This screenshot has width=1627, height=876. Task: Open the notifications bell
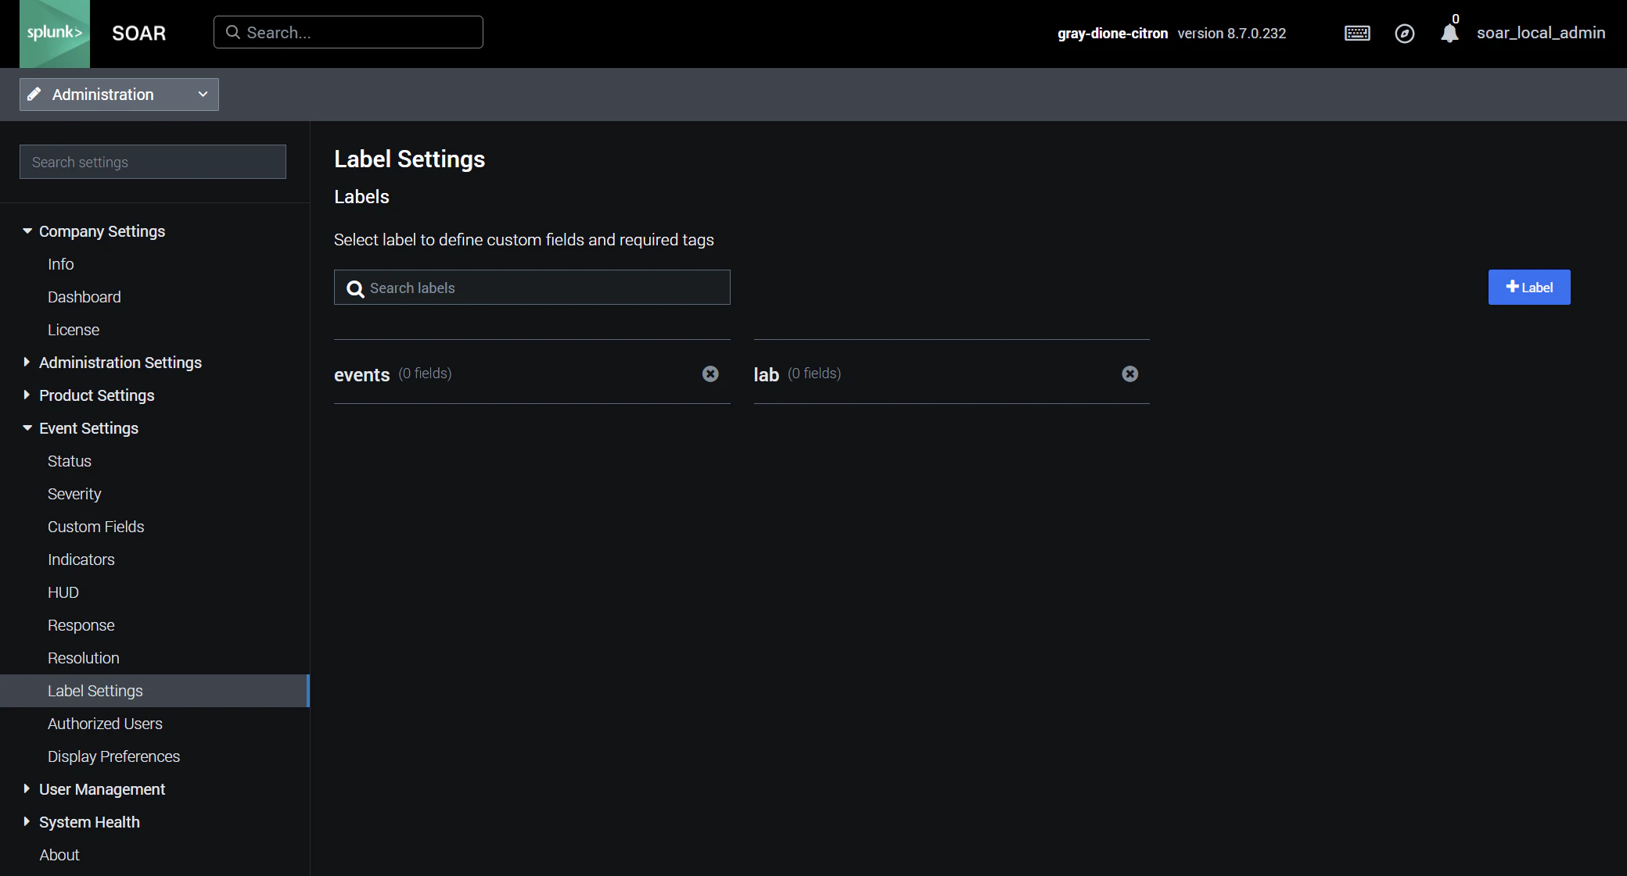1449,34
